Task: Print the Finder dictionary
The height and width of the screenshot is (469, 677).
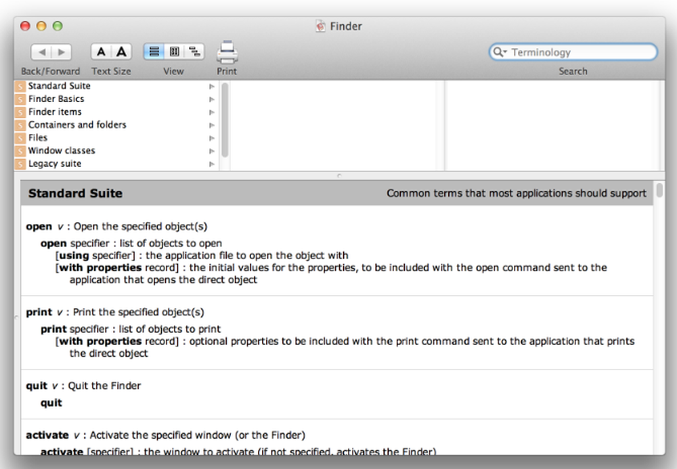Action: click(227, 52)
